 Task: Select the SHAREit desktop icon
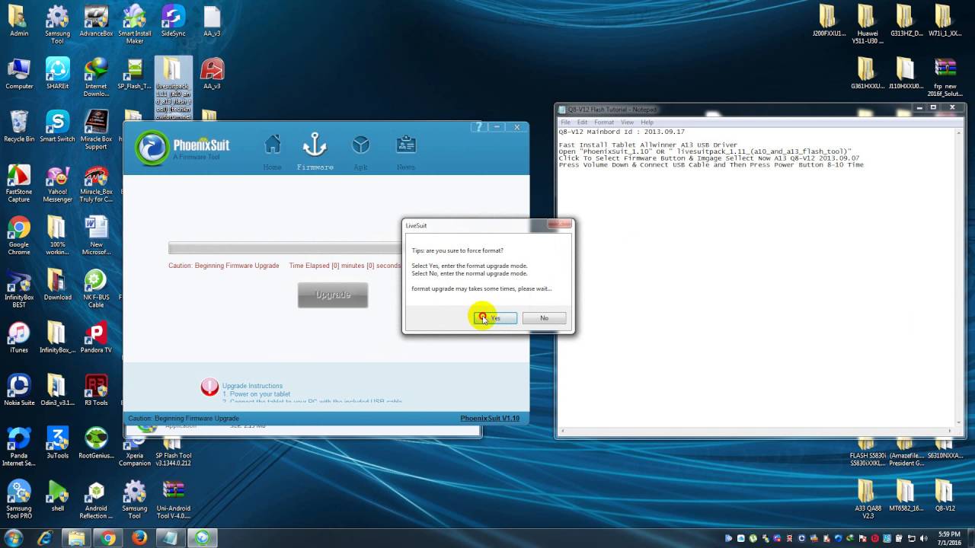pyautogui.click(x=57, y=73)
